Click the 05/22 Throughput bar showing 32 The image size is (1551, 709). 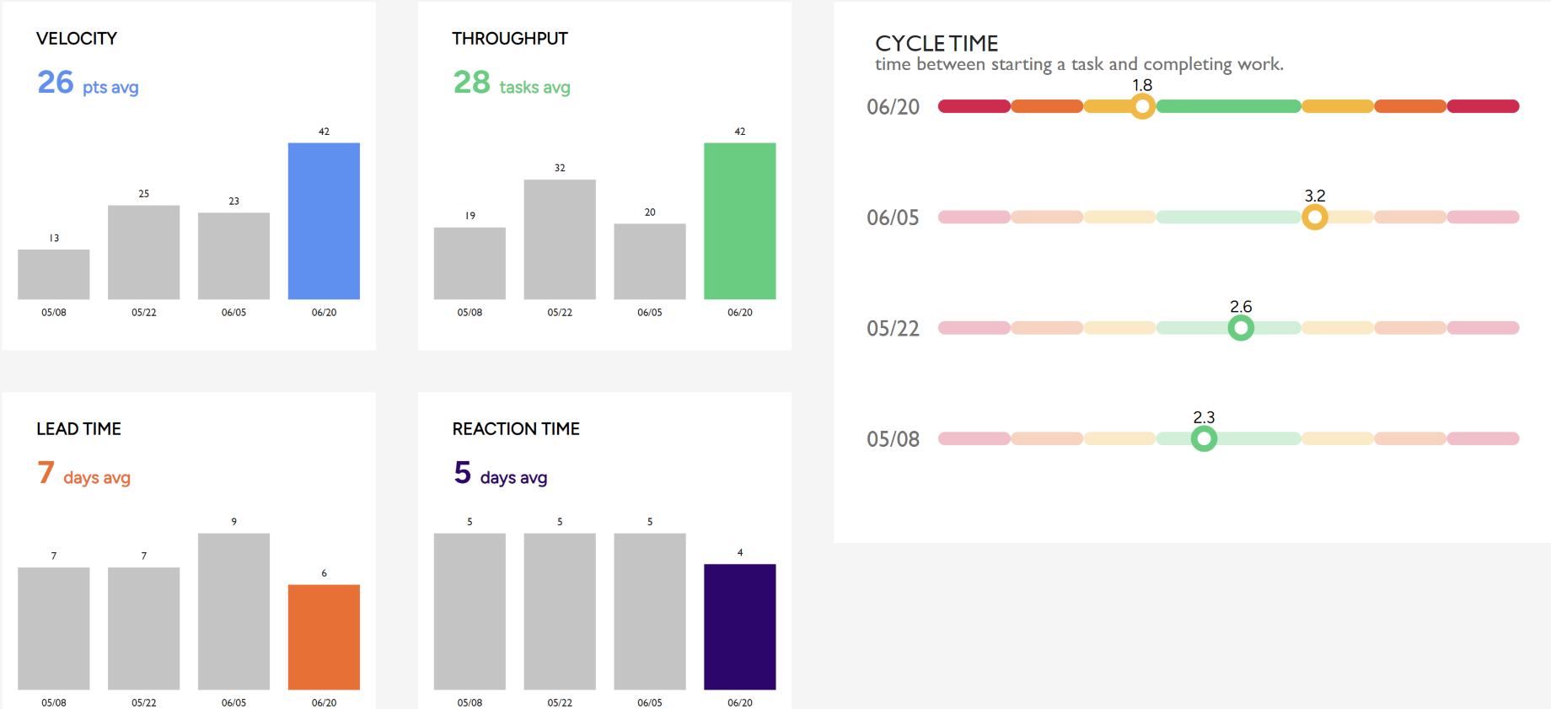[x=560, y=239]
